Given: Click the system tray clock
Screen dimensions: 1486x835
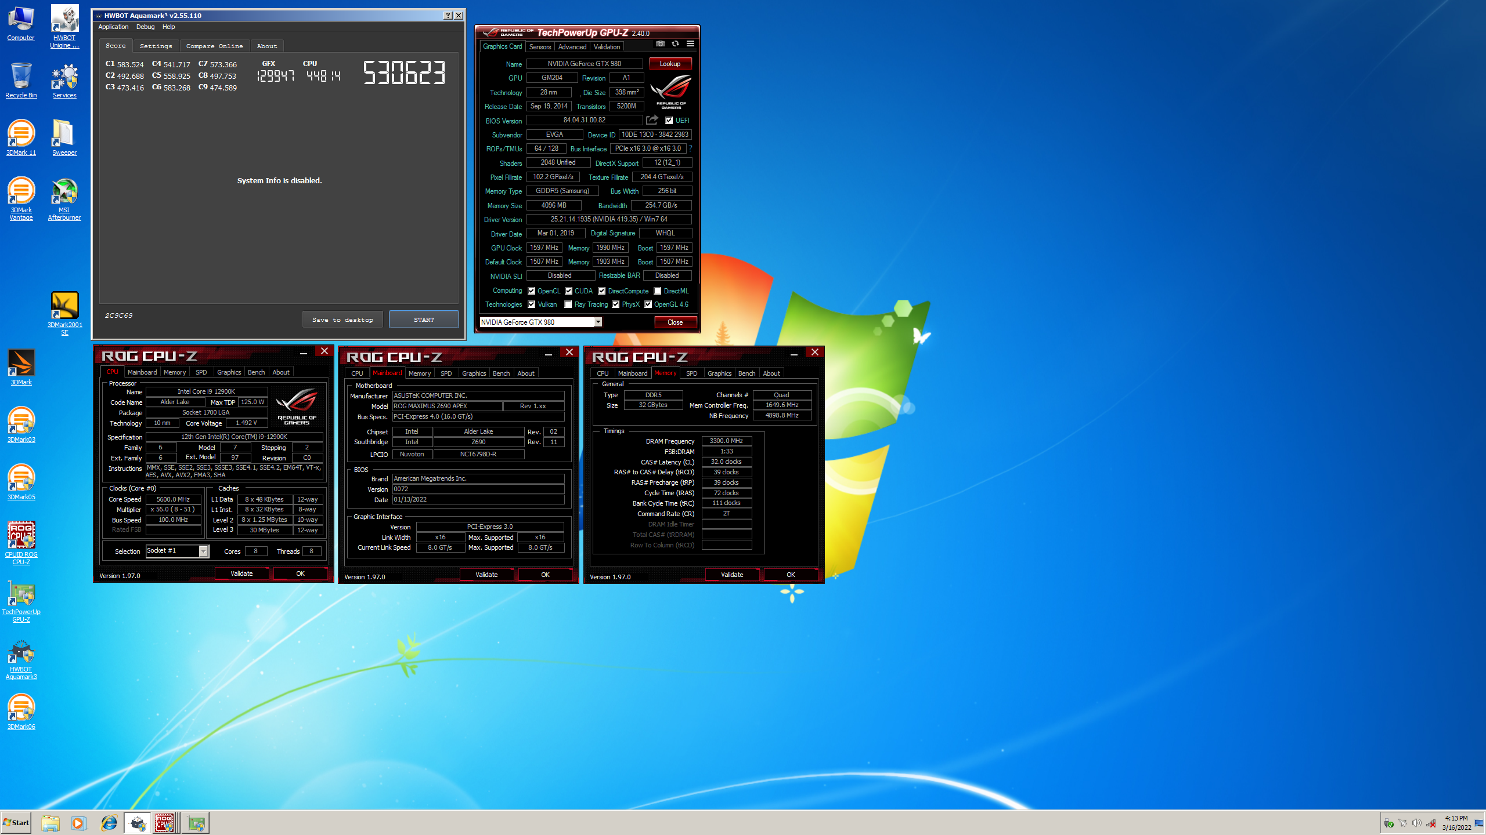Looking at the screenshot, I should click(x=1456, y=823).
